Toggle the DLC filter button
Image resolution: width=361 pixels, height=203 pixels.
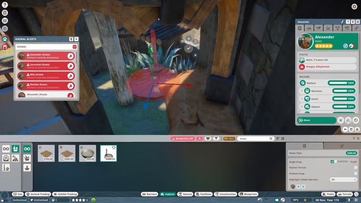pos(229,139)
